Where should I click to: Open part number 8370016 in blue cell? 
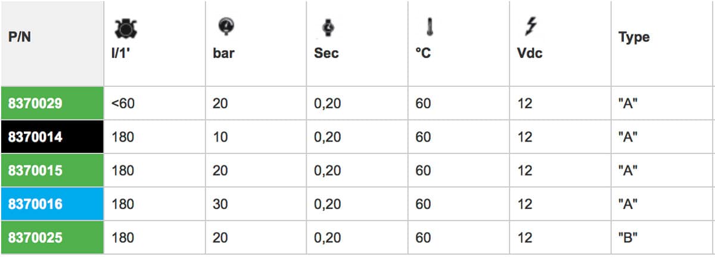(x=35, y=204)
